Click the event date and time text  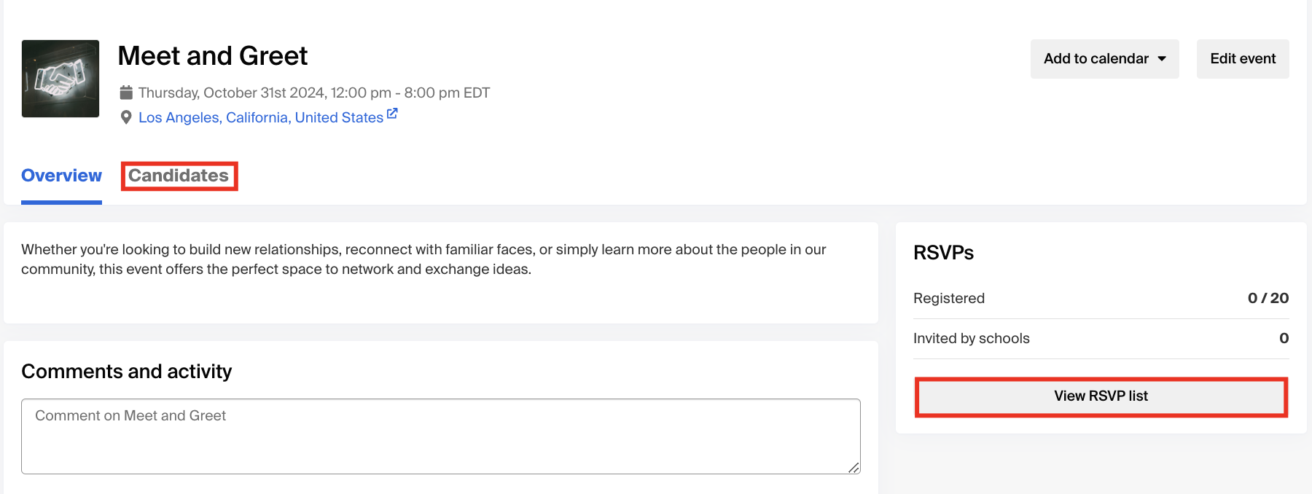pyautogui.click(x=313, y=93)
